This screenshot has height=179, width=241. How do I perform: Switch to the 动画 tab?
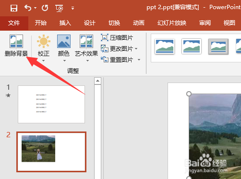[x=139, y=23]
